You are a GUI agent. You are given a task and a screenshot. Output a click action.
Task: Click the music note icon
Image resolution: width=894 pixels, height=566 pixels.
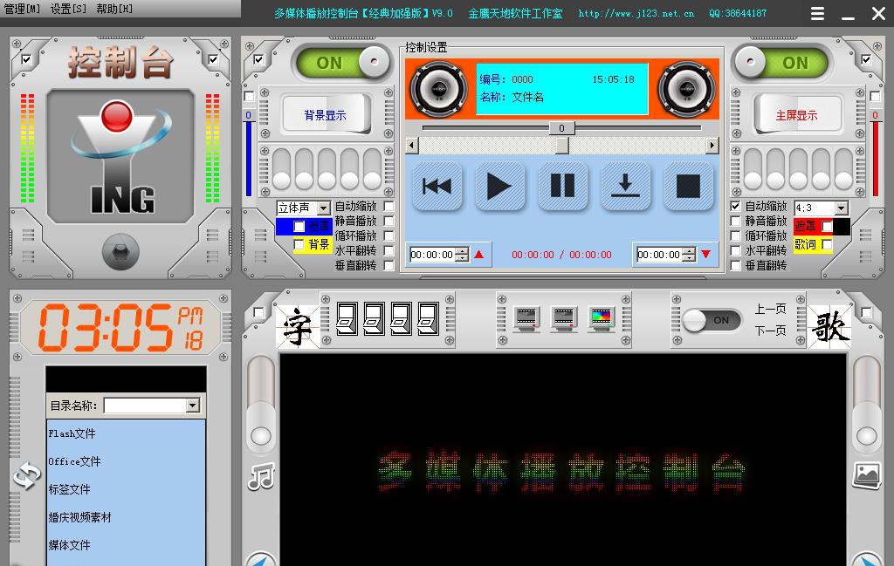coord(261,476)
